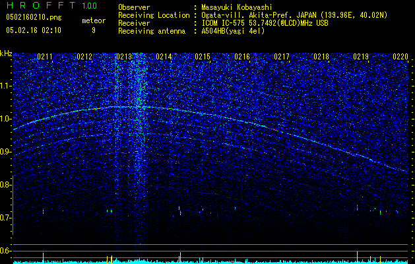Click the 0213 time axis label
Screen dimensions: 415x264
(x=123, y=57)
